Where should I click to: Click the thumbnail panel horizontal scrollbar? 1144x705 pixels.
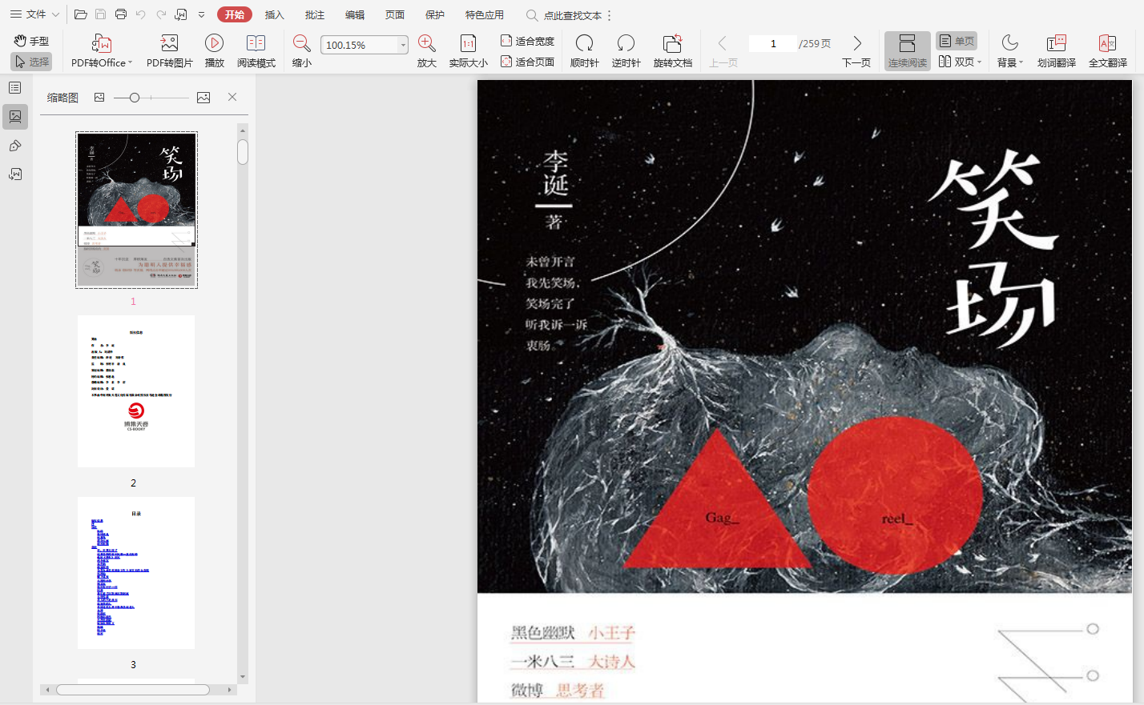pyautogui.click(x=133, y=690)
